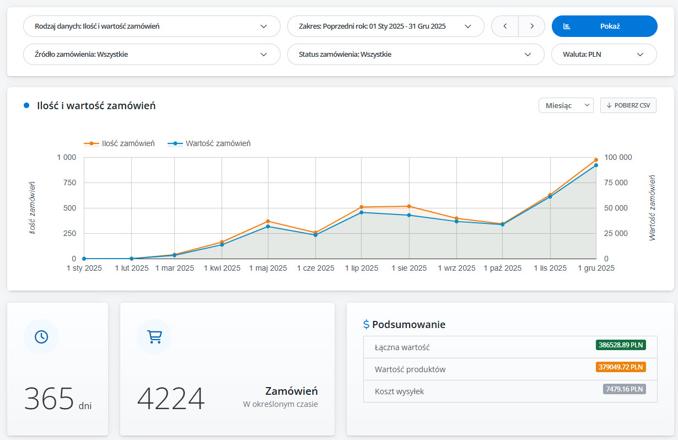Open the Rodzaj danych dropdown
This screenshot has height=440, width=678.
point(152,26)
